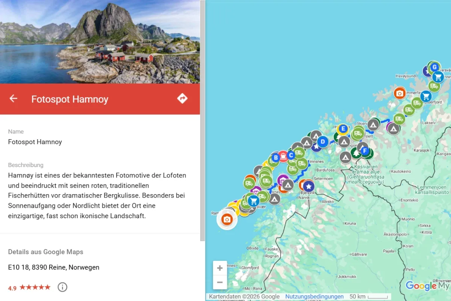Screen dimensions: 451x301
Task: Zoom out on the map
Action: click(220, 282)
